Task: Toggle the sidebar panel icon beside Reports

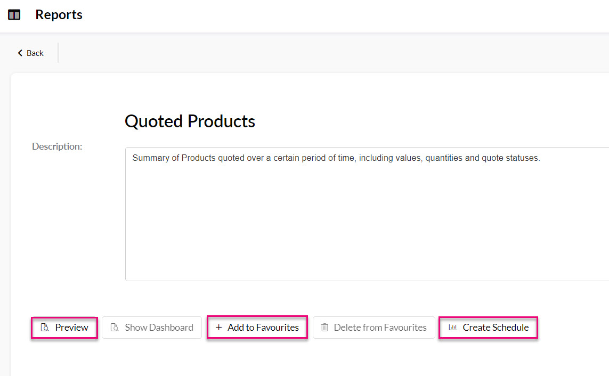Action: click(x=14, y=15)
